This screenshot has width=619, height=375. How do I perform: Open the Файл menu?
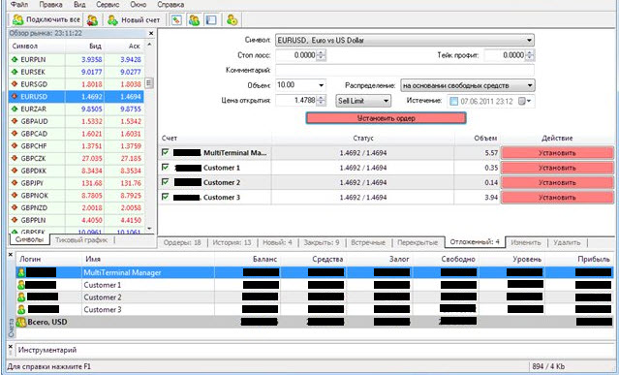tap(19, 5)
